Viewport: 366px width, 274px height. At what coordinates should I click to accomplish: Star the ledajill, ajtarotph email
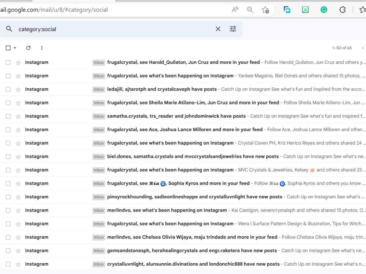pos(18,89)
